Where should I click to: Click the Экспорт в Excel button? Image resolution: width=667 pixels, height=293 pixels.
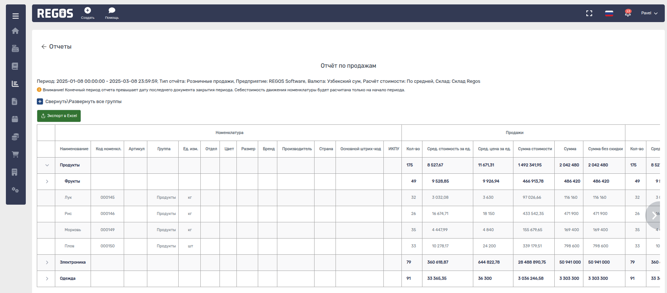tap(59, 116)
